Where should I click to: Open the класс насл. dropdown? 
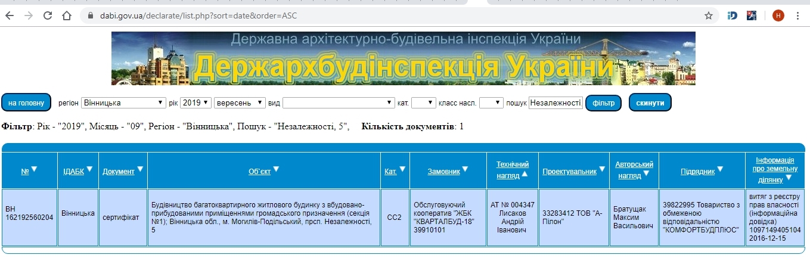click(491, 103)
